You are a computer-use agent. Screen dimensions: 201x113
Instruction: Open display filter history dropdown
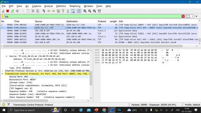point(193,16)
